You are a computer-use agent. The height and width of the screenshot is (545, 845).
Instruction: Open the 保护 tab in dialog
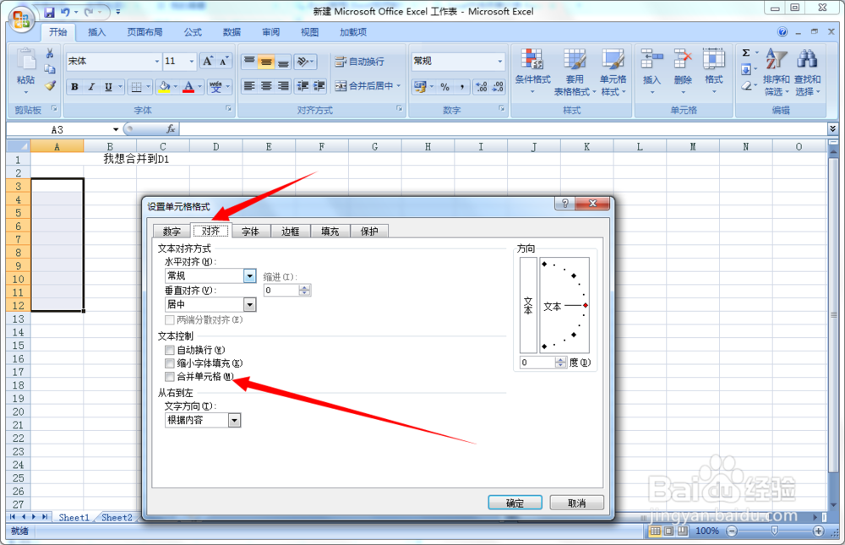370,232
